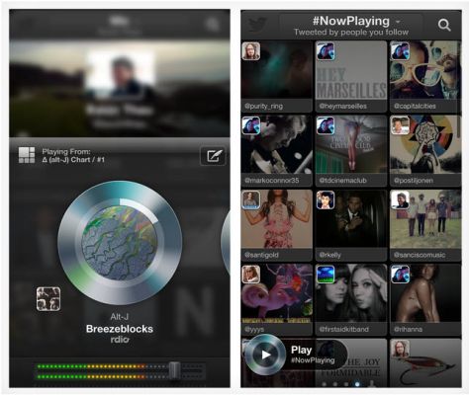The width and height of the screenshot is (469, 395).
Task: Tap user avatar on @tdcinemaclub tile
Action: [326, 125]
